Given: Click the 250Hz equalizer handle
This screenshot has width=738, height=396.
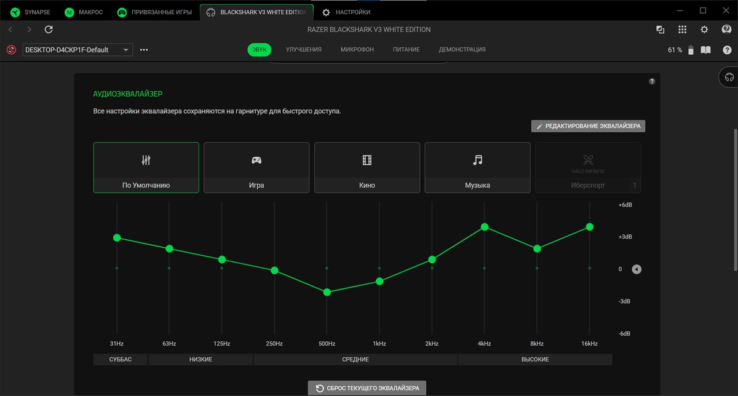Looking at the screenshot, I should tap(274, 271).
